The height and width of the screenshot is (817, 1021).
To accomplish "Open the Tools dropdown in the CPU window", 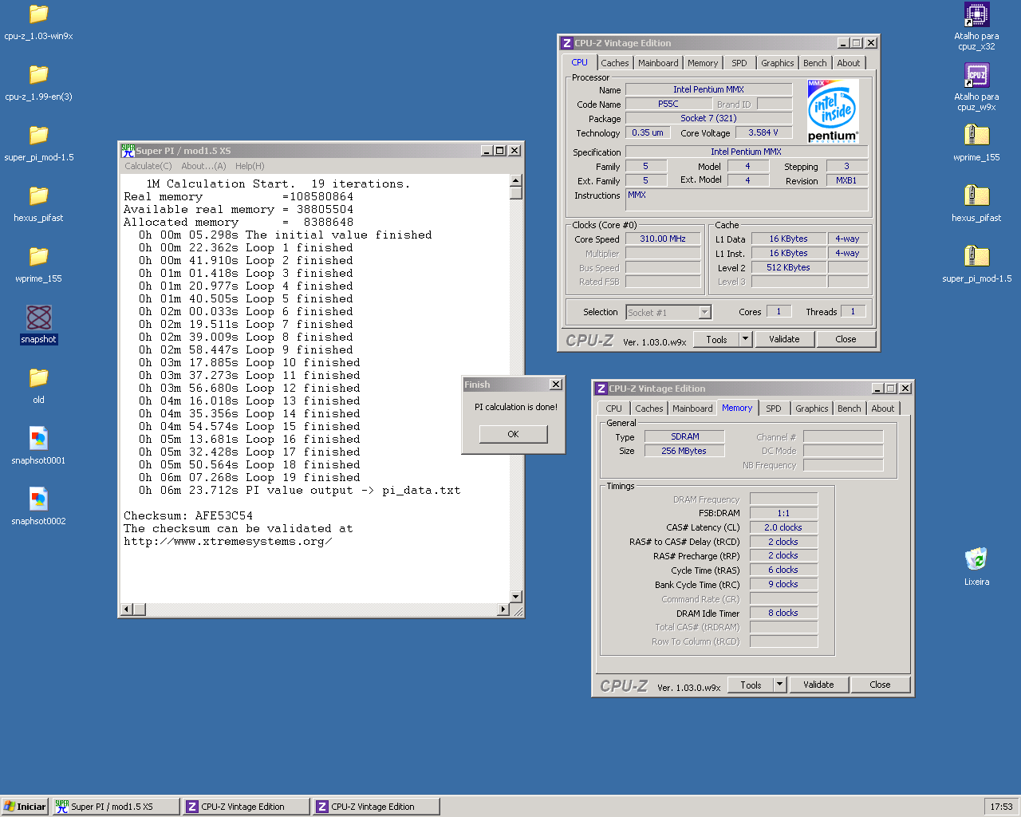I will 716,339.
